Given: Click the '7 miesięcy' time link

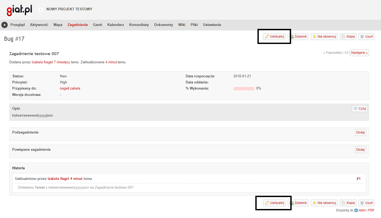Looking at the screenshot, I should pyautogui.click(x=62, y=62).
